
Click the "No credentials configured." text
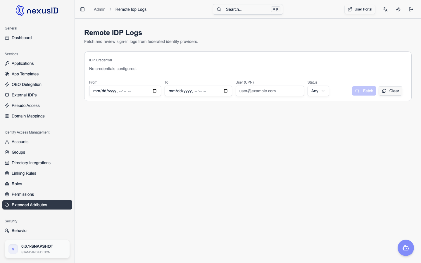pyautogui.click(x=113, y=69)
